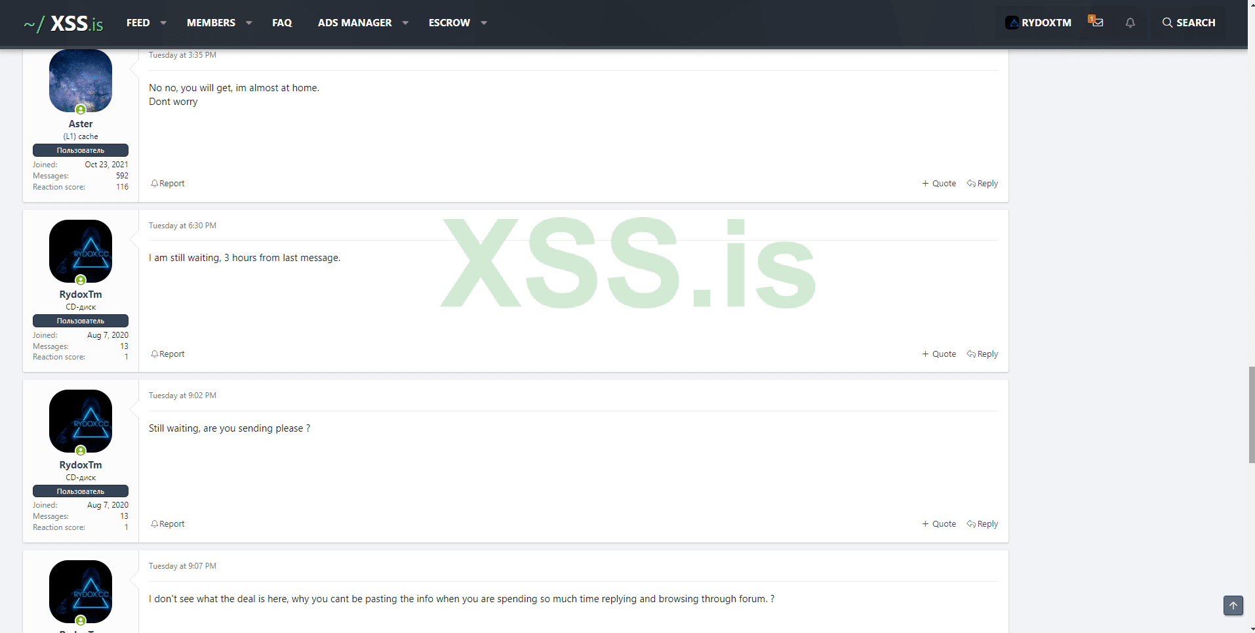Click the scroll-to-top arrow button
The image size is (1255, 633).
tap(1233, 605)
